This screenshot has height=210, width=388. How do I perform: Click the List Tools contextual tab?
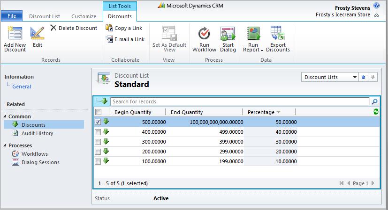120,6
